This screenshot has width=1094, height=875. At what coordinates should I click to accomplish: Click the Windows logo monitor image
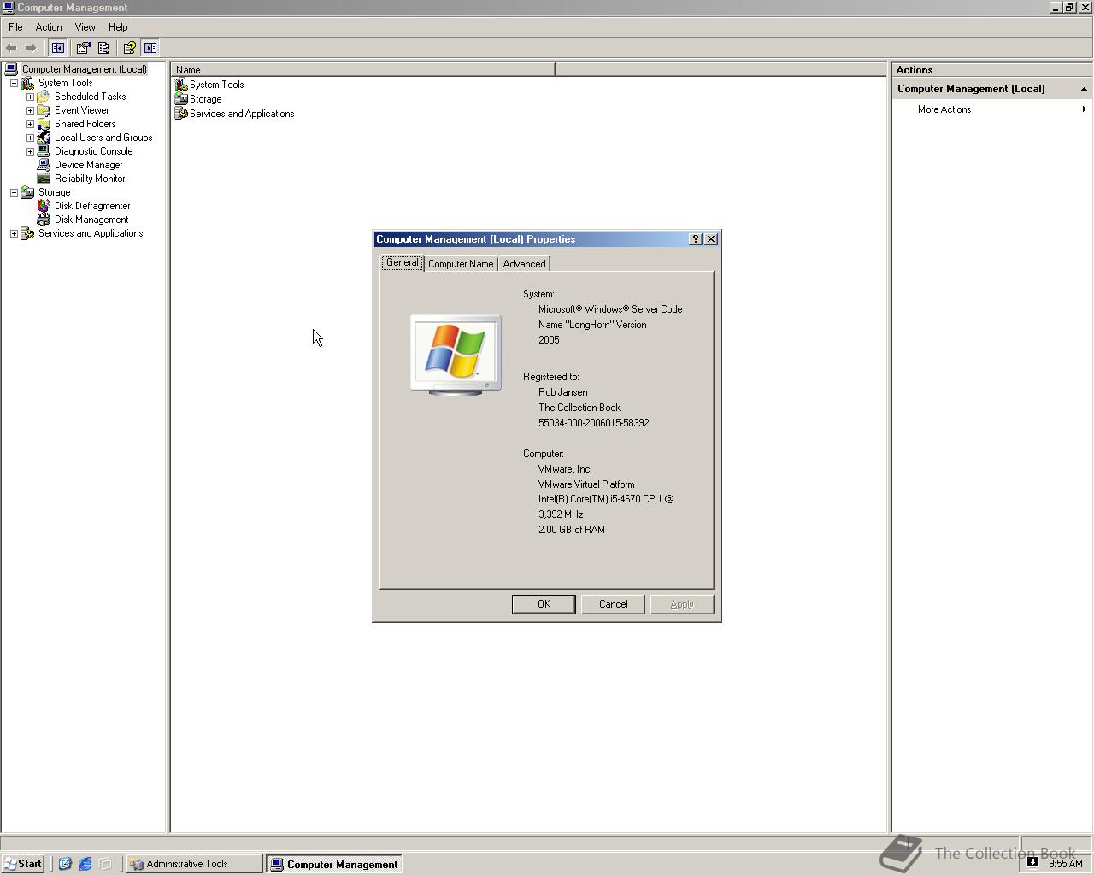pyautogui.click(x=456, y=355)
